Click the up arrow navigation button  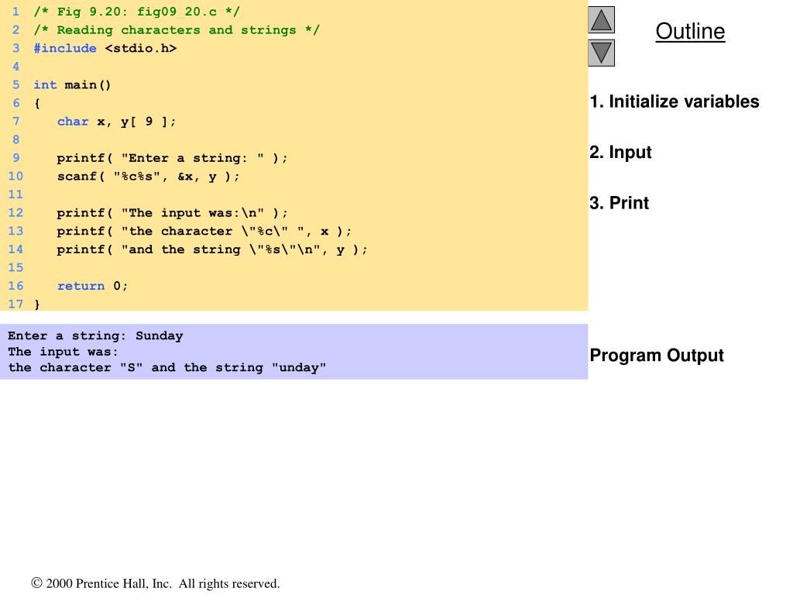tap(601, 19)
